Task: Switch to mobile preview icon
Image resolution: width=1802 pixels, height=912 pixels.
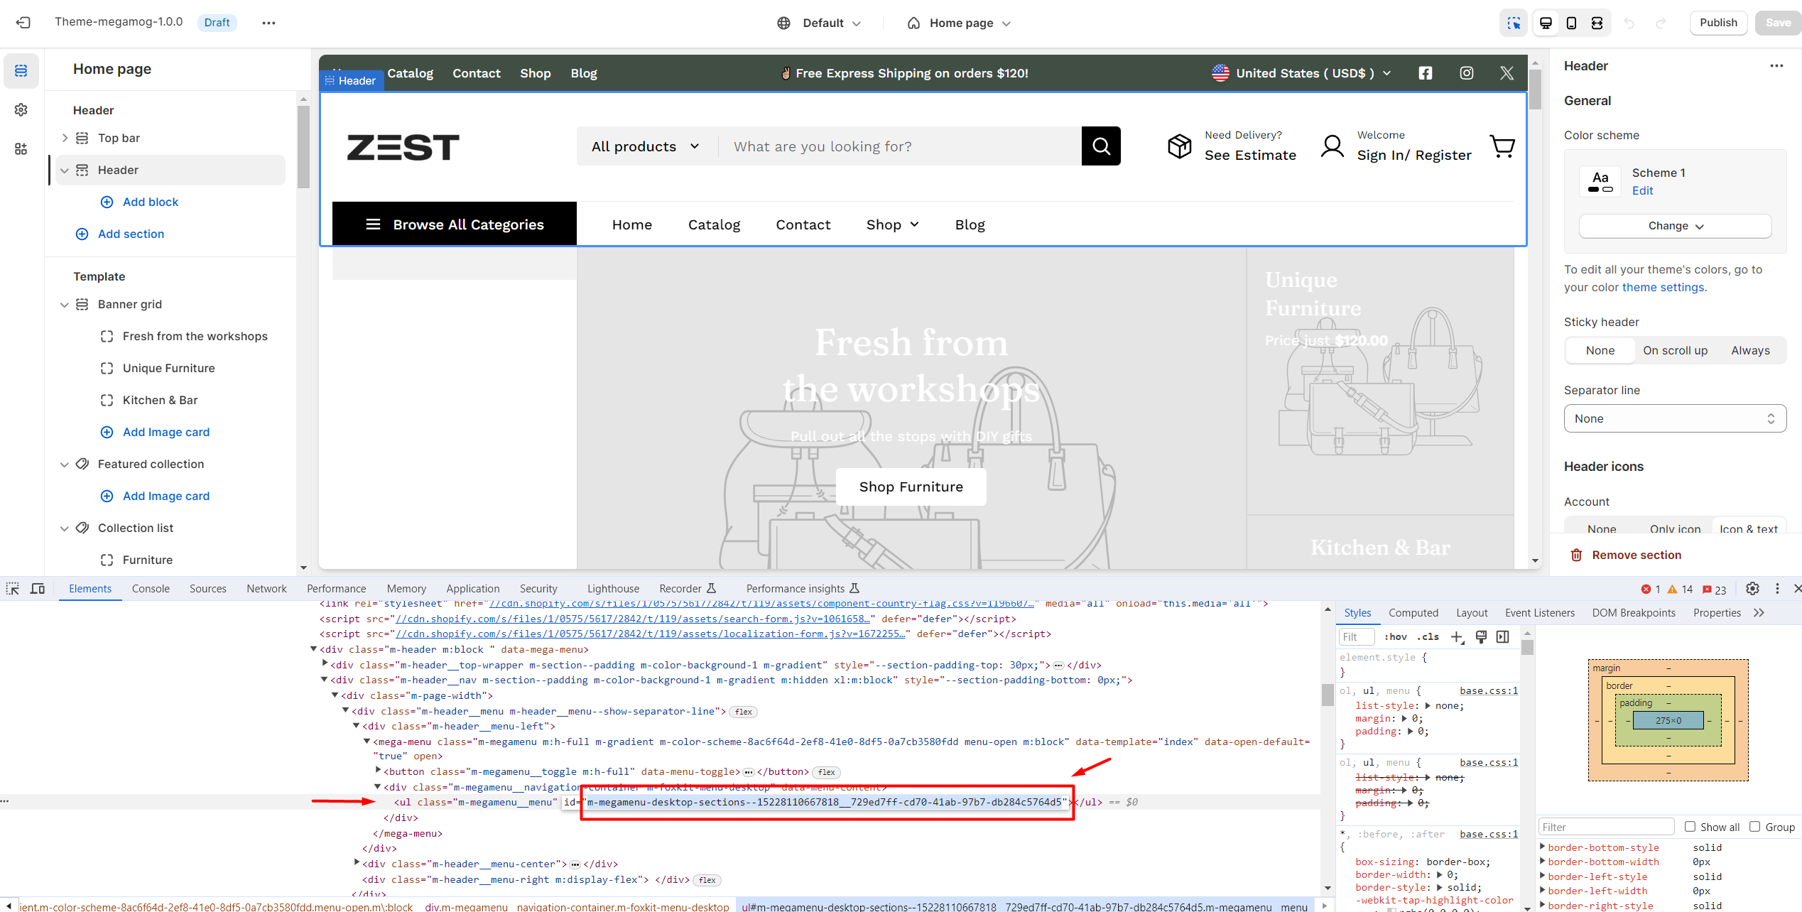Action: [1571, 23]
